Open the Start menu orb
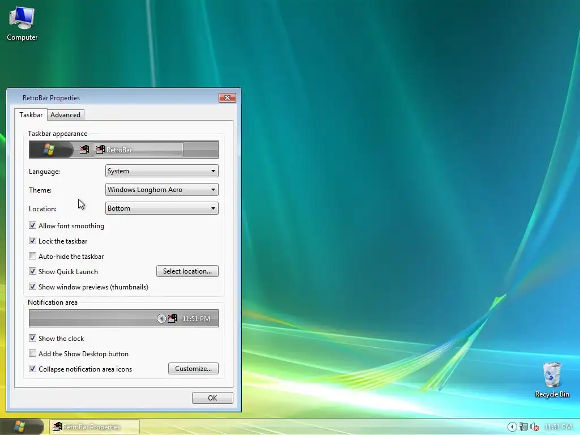The image size is (580, 435). coord(20,427)
